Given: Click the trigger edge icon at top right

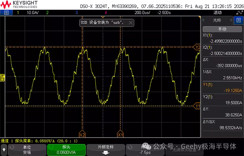Looking at the screenshot, I should point(240,13).
